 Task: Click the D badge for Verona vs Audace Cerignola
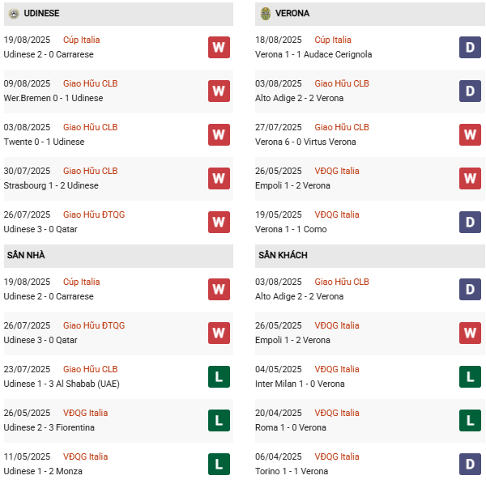(x=471, y=47)
